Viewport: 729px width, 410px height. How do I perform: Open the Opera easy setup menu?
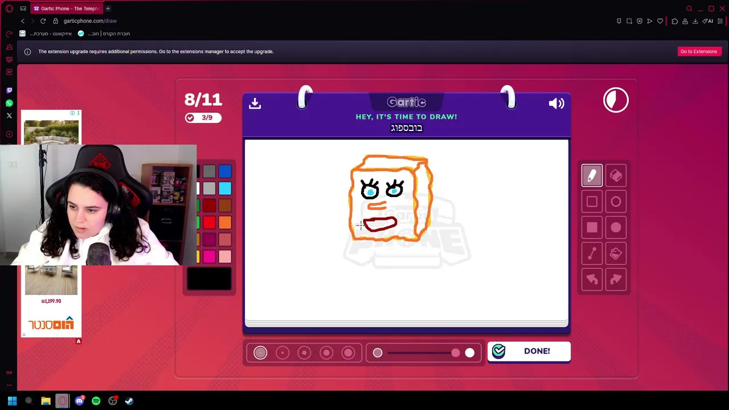[720, 21]
